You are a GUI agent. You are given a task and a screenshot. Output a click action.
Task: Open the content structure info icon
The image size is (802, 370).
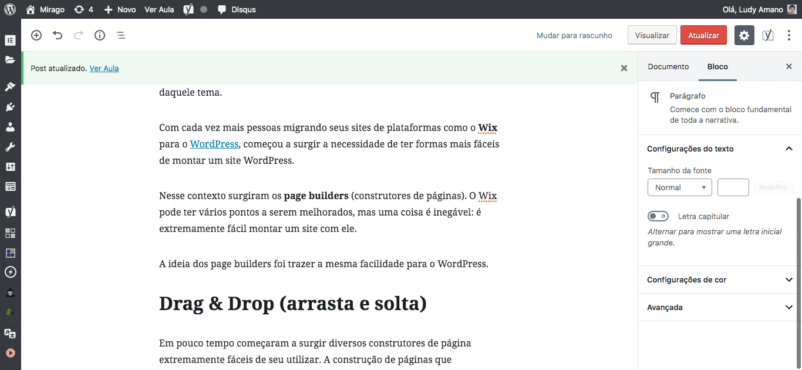[x=100, y=35]
